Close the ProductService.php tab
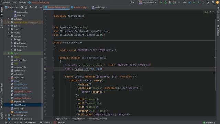 coord(67,7)
